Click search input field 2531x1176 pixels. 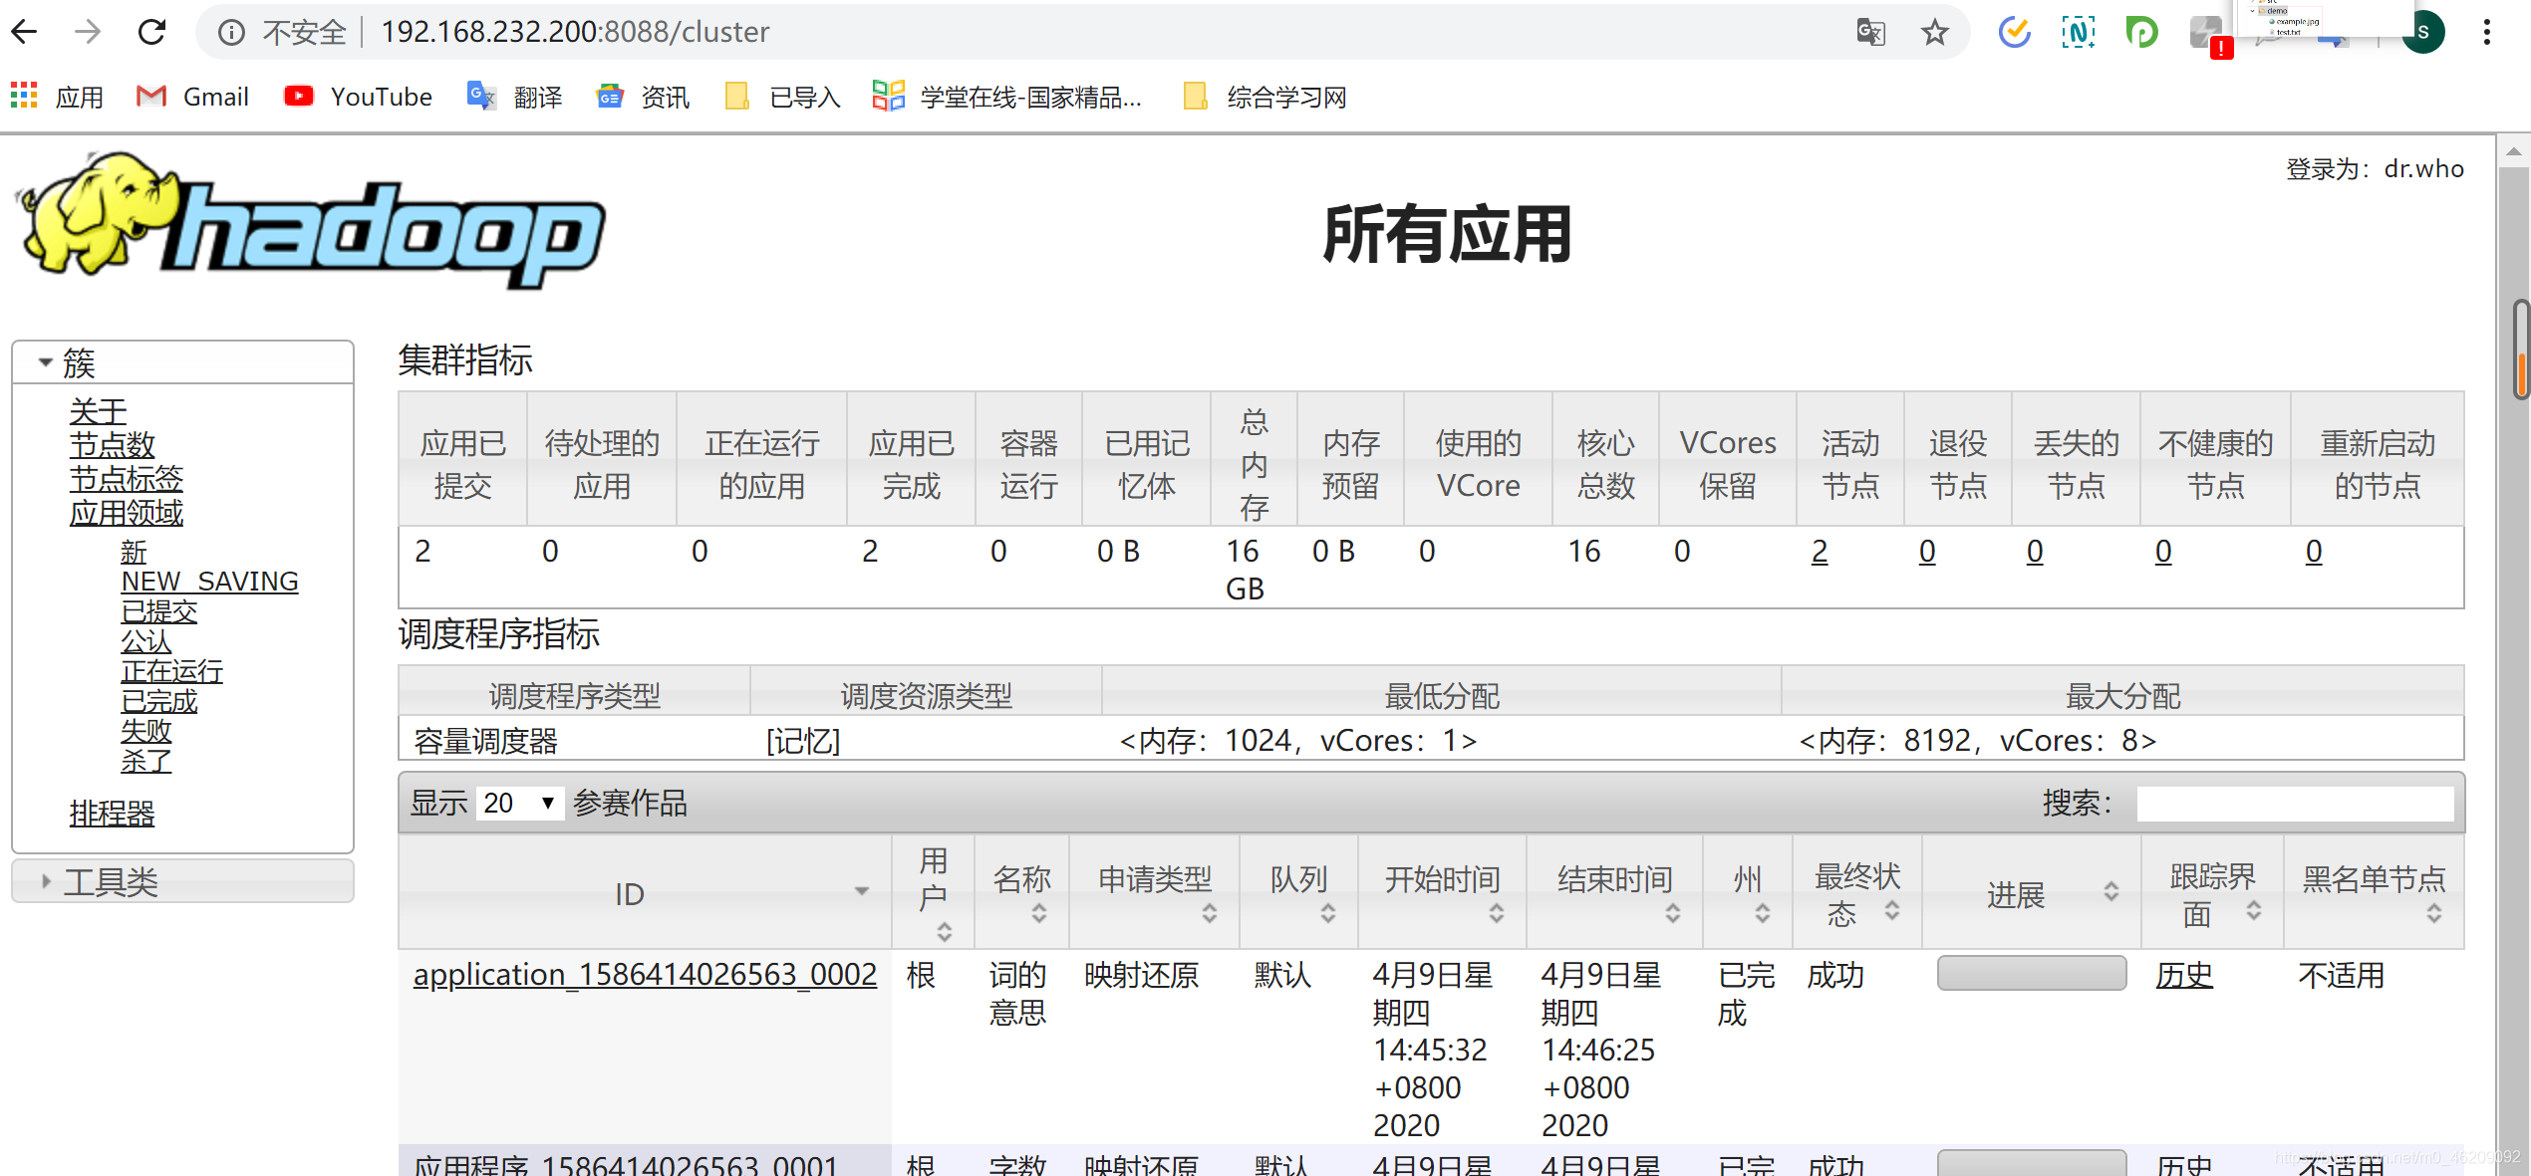click(2308, 804)
